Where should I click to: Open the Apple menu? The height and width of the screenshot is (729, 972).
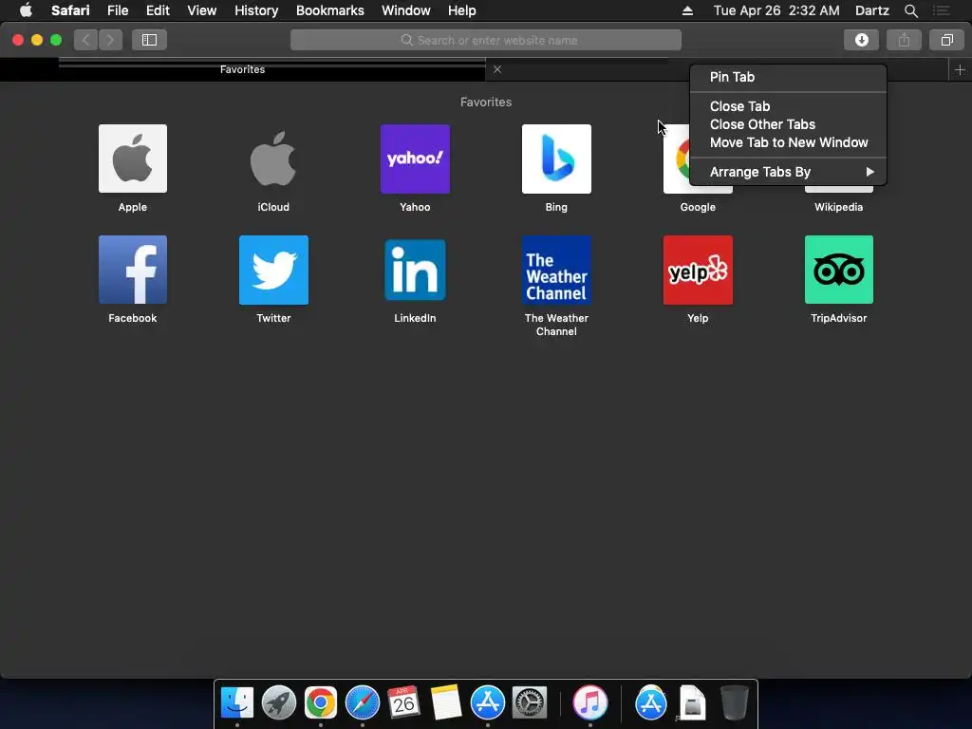pyautogui.click(x=26, y=9)
